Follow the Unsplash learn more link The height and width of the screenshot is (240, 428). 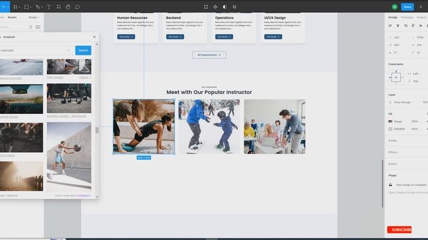(x=84, y=195)
